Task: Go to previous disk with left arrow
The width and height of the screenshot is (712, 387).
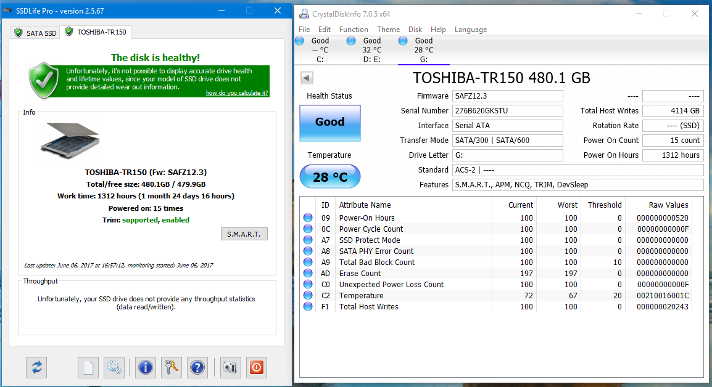Action: 307,78
